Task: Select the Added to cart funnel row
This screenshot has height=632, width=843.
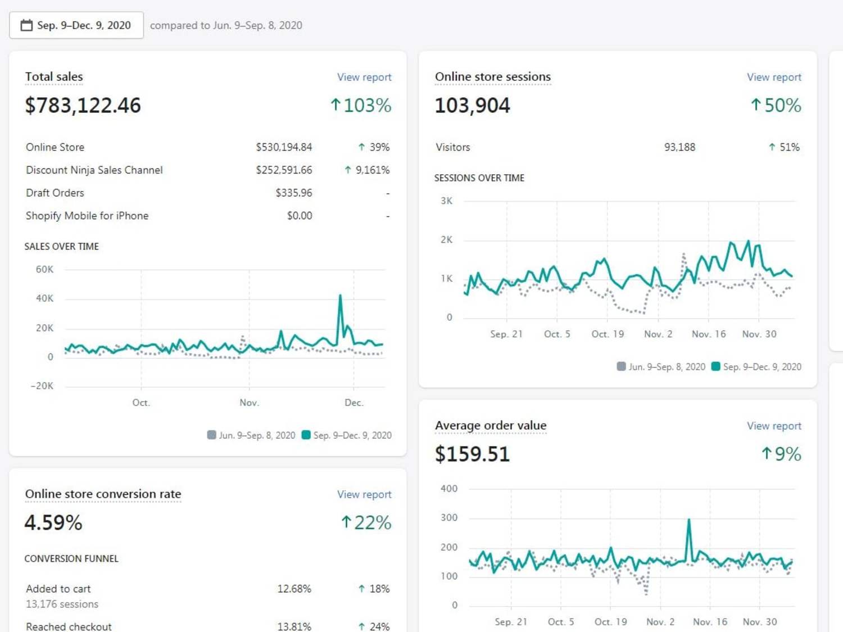Action: click(207, 596)
